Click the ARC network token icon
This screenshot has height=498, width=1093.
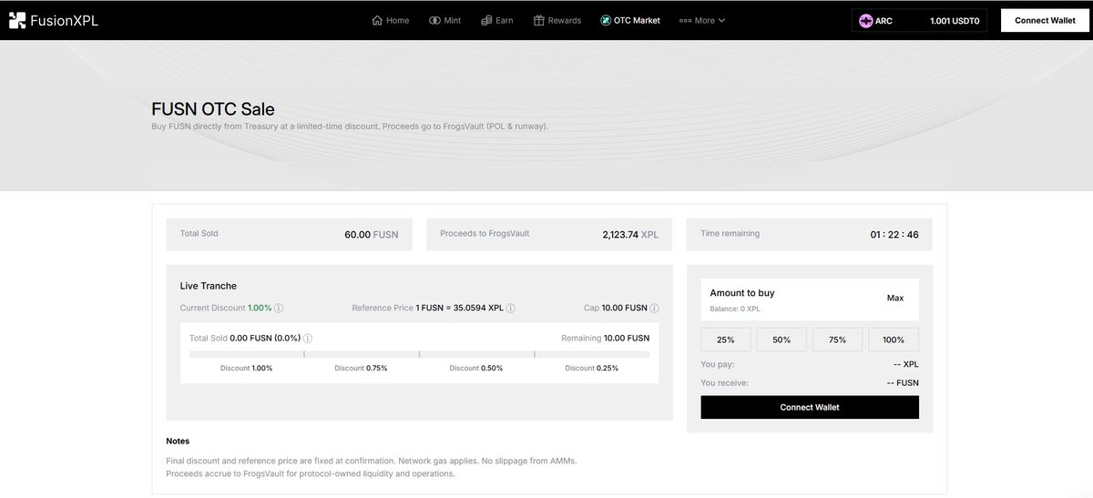click(866, 20)
